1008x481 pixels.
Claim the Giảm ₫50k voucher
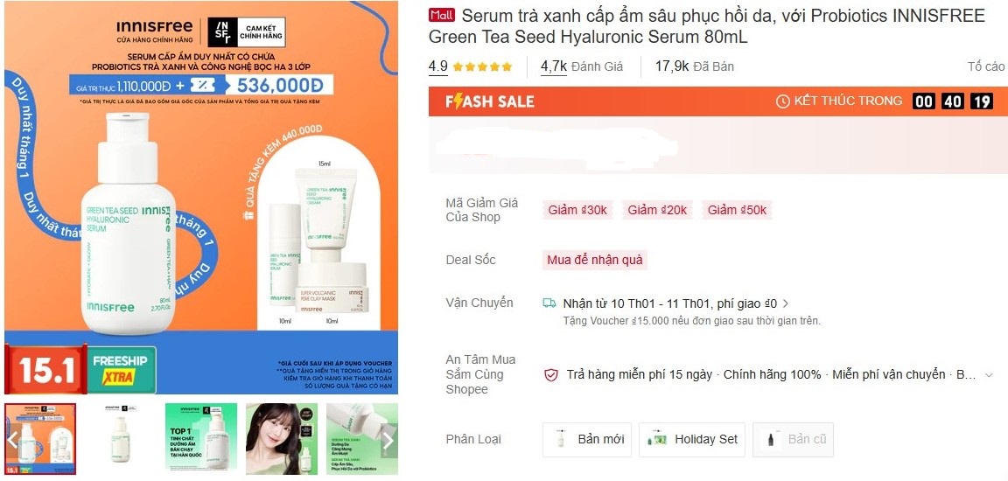point(737,210)
